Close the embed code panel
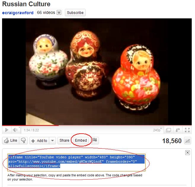This screenshot has height=187, width=195. tap(187, 153)
